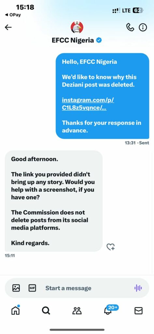Start a voice call with the phone icon

[x=130, y=27]
